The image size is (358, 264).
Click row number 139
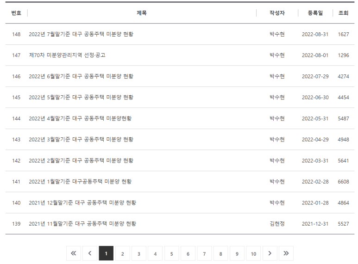click(16, 224)
